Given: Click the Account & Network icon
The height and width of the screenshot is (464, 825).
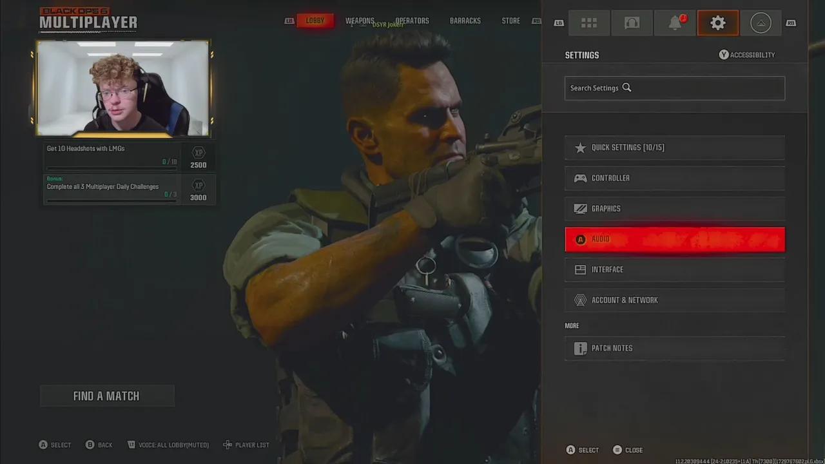Looking at the screenshot, I should (x=580, y=300).
